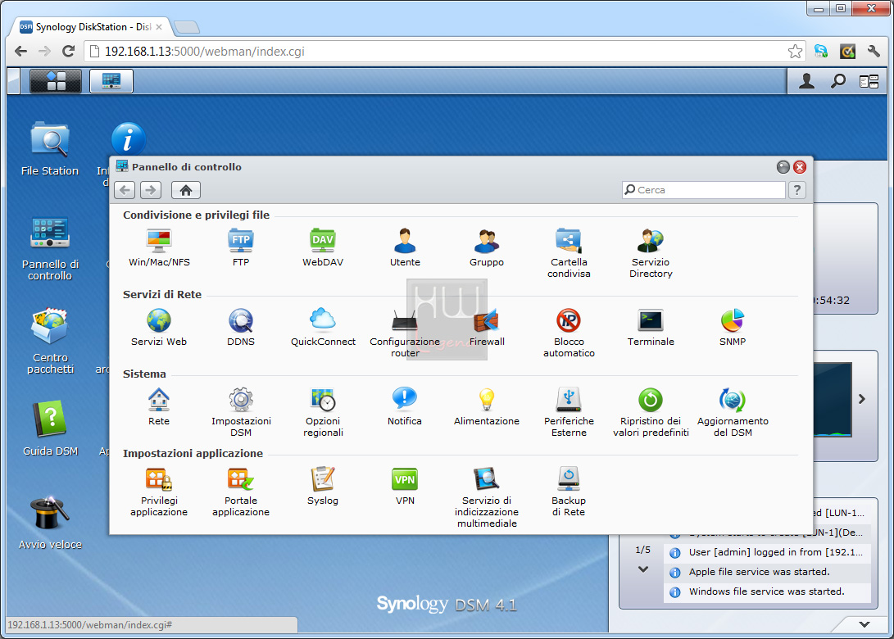The height and width of the screenshot is (639, 894).
Task: Open File Station from the desktop
Action: click(50, 149)
